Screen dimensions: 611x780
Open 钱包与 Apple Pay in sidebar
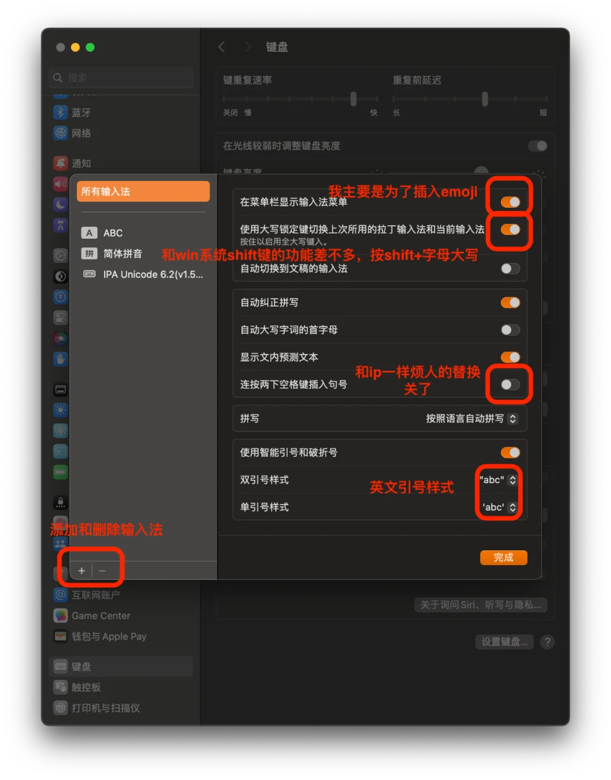[x=100, y=636]
